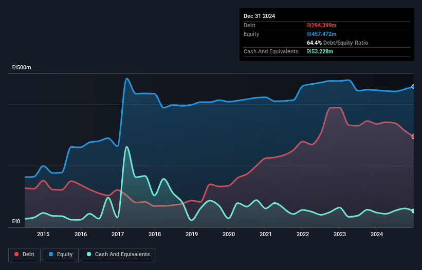Click the Cash And Equivalents tooltip label
Image resolution: width=422 pixels, height=270 pixels.
point(271,51)
